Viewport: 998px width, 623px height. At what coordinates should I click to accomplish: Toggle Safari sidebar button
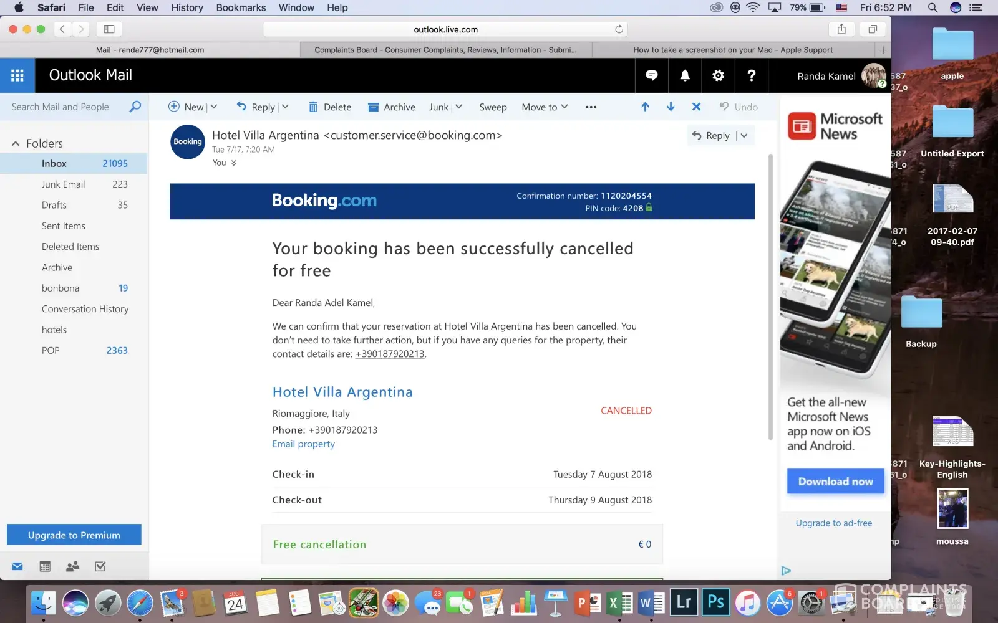point(109,29)
